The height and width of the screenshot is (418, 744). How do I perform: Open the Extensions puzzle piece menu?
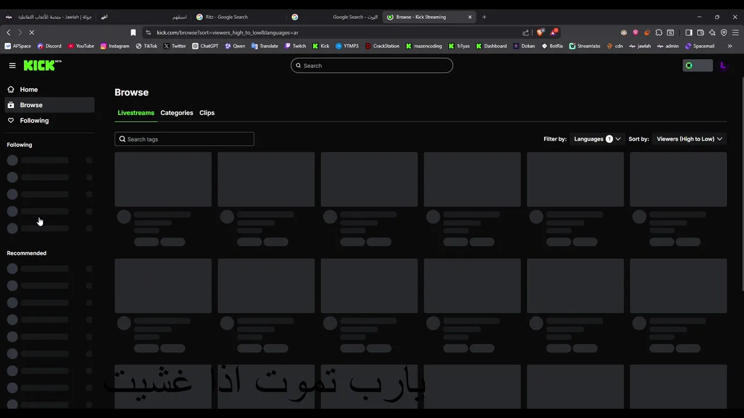point(659,33)
